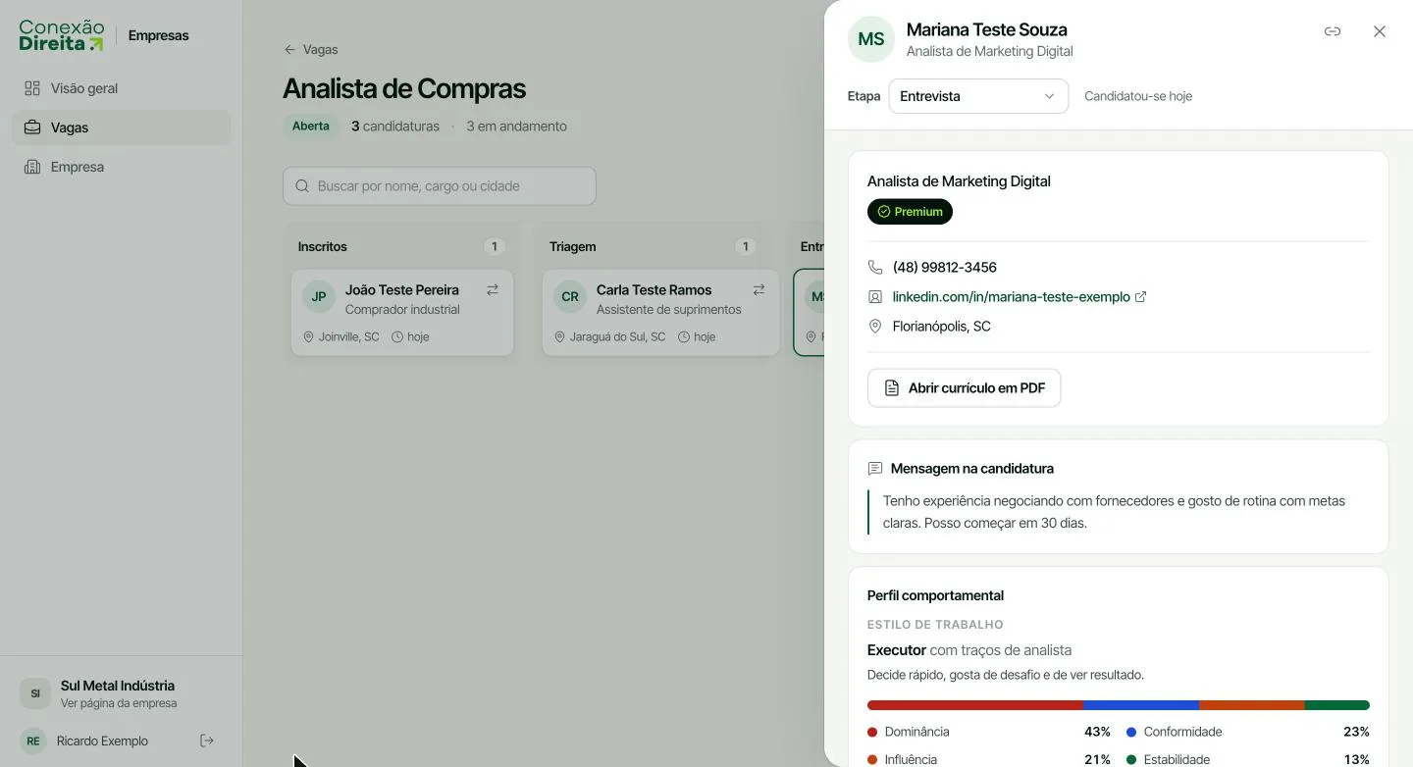The image size is (1413, 767).
Task: Click the MS avatar in panel header
Action: [871, 39]
